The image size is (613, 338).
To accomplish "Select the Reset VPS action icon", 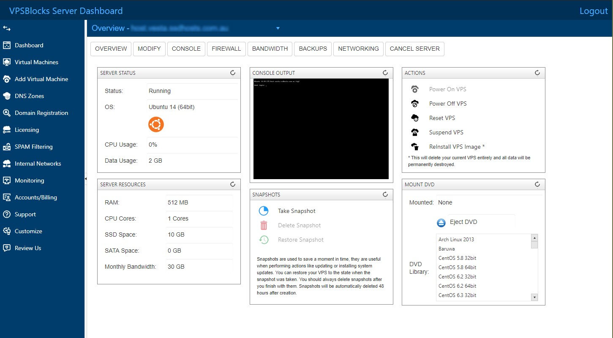I will [x=414, y=118].
